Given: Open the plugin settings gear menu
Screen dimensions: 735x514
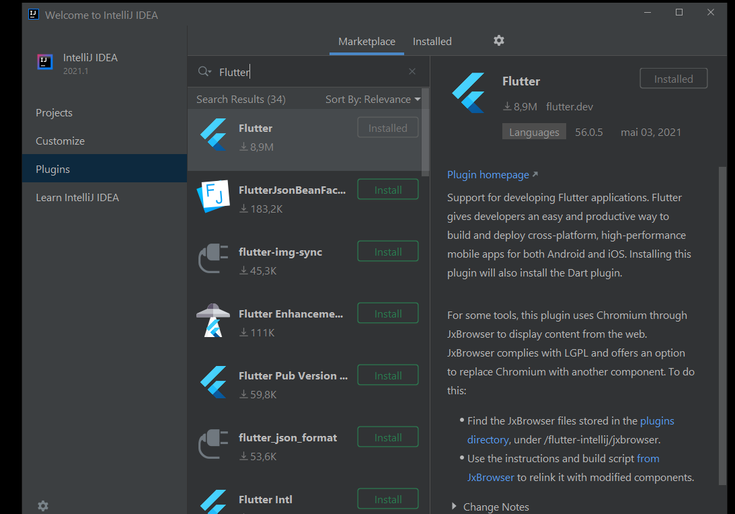Looking at the screenshot, I should [x=498, y=40].
